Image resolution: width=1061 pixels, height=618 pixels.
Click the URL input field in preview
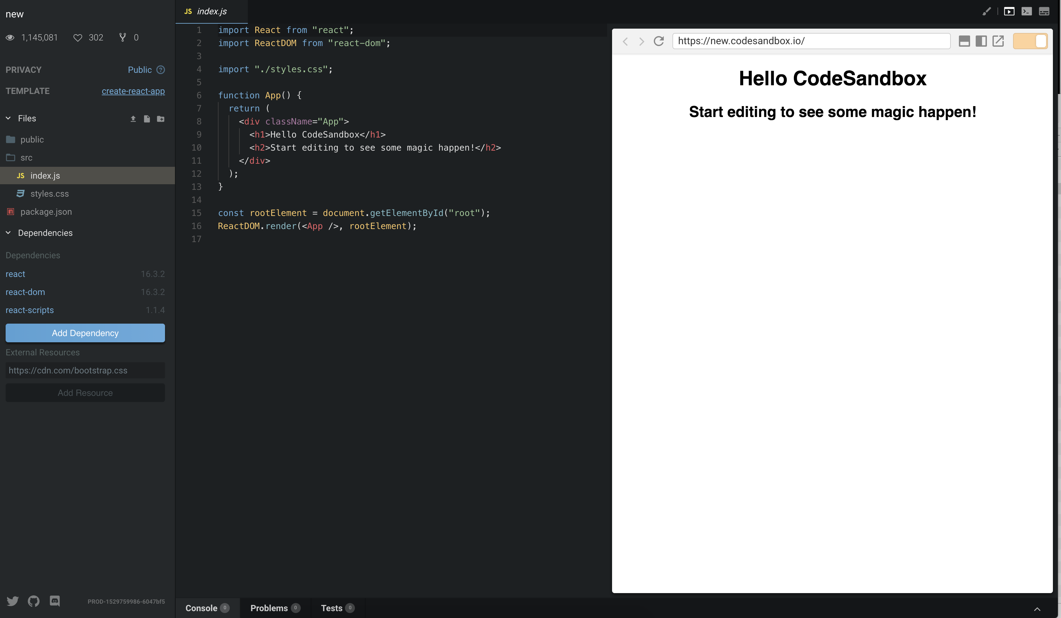[x=811, y=40]
